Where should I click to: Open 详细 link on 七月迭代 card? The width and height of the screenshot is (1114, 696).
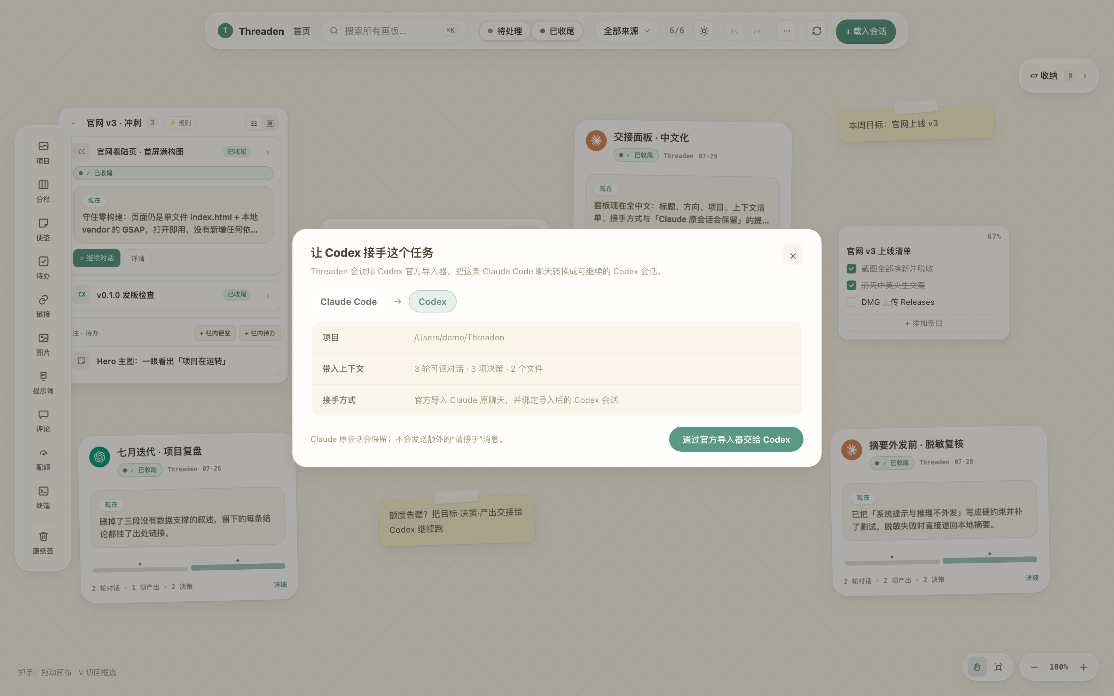pos(280,584)
